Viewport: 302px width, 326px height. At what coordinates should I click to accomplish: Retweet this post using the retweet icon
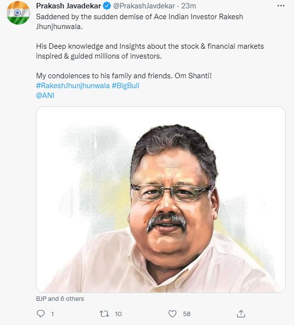[105, 313]
